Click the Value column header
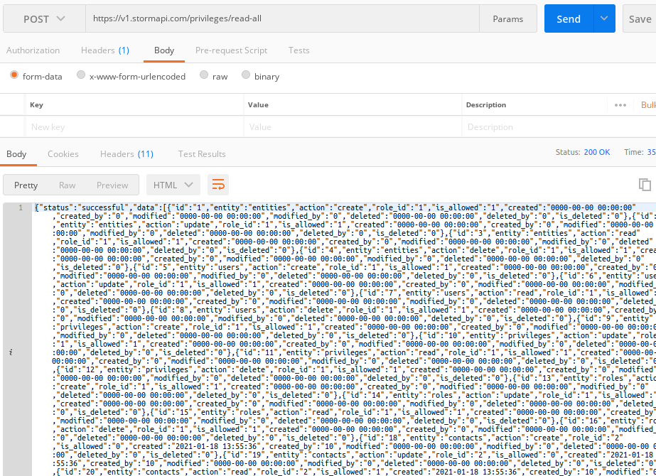 pos(258,105)
